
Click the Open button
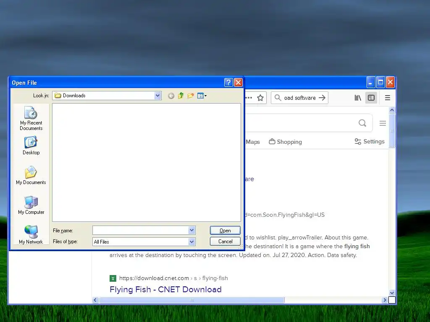(225, 231)
